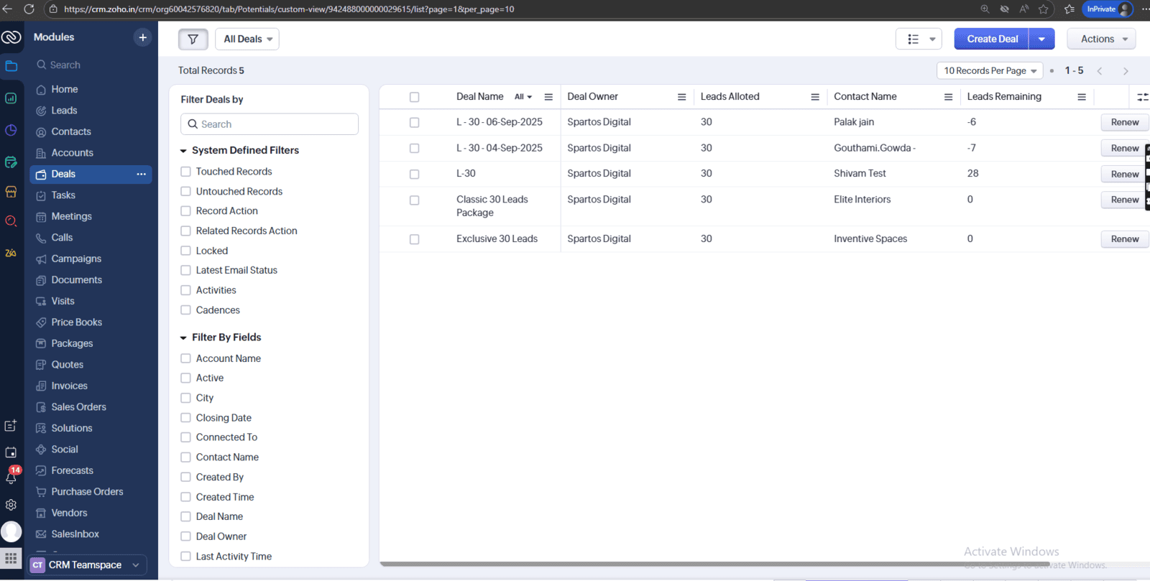The image size is (1150, 581).
Task: Open the All Deals view dropdown
Action: pyautogui.click(x=247, y=39)
